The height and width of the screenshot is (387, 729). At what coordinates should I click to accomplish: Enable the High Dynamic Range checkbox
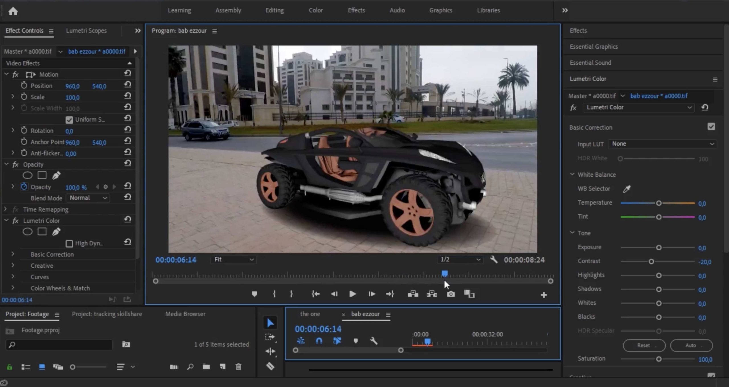point(69,244)
